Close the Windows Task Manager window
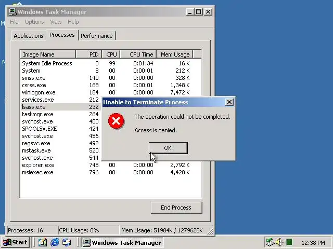 pos(208,12)
